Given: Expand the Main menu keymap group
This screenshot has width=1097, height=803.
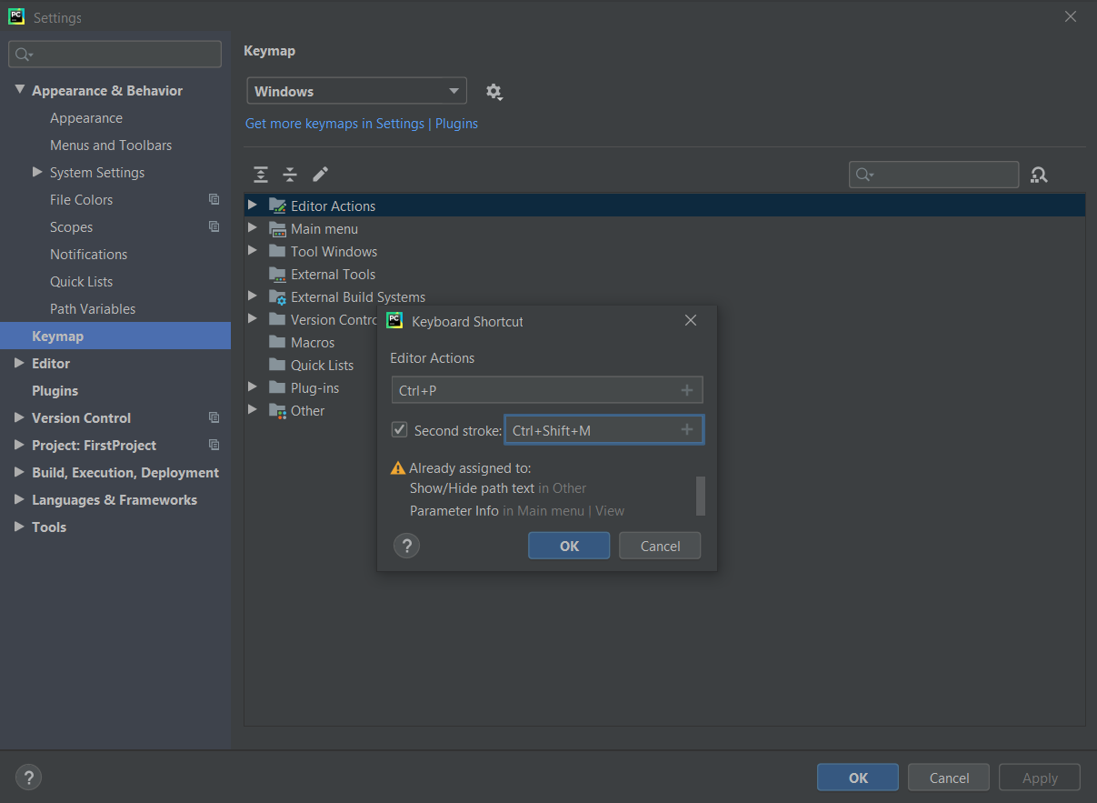Looking at the screenshot, I should (253, 228).
